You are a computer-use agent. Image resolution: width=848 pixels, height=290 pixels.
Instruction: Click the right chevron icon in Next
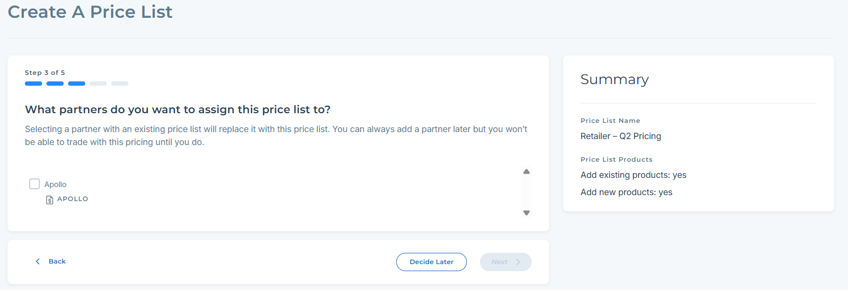click(518, 262)
